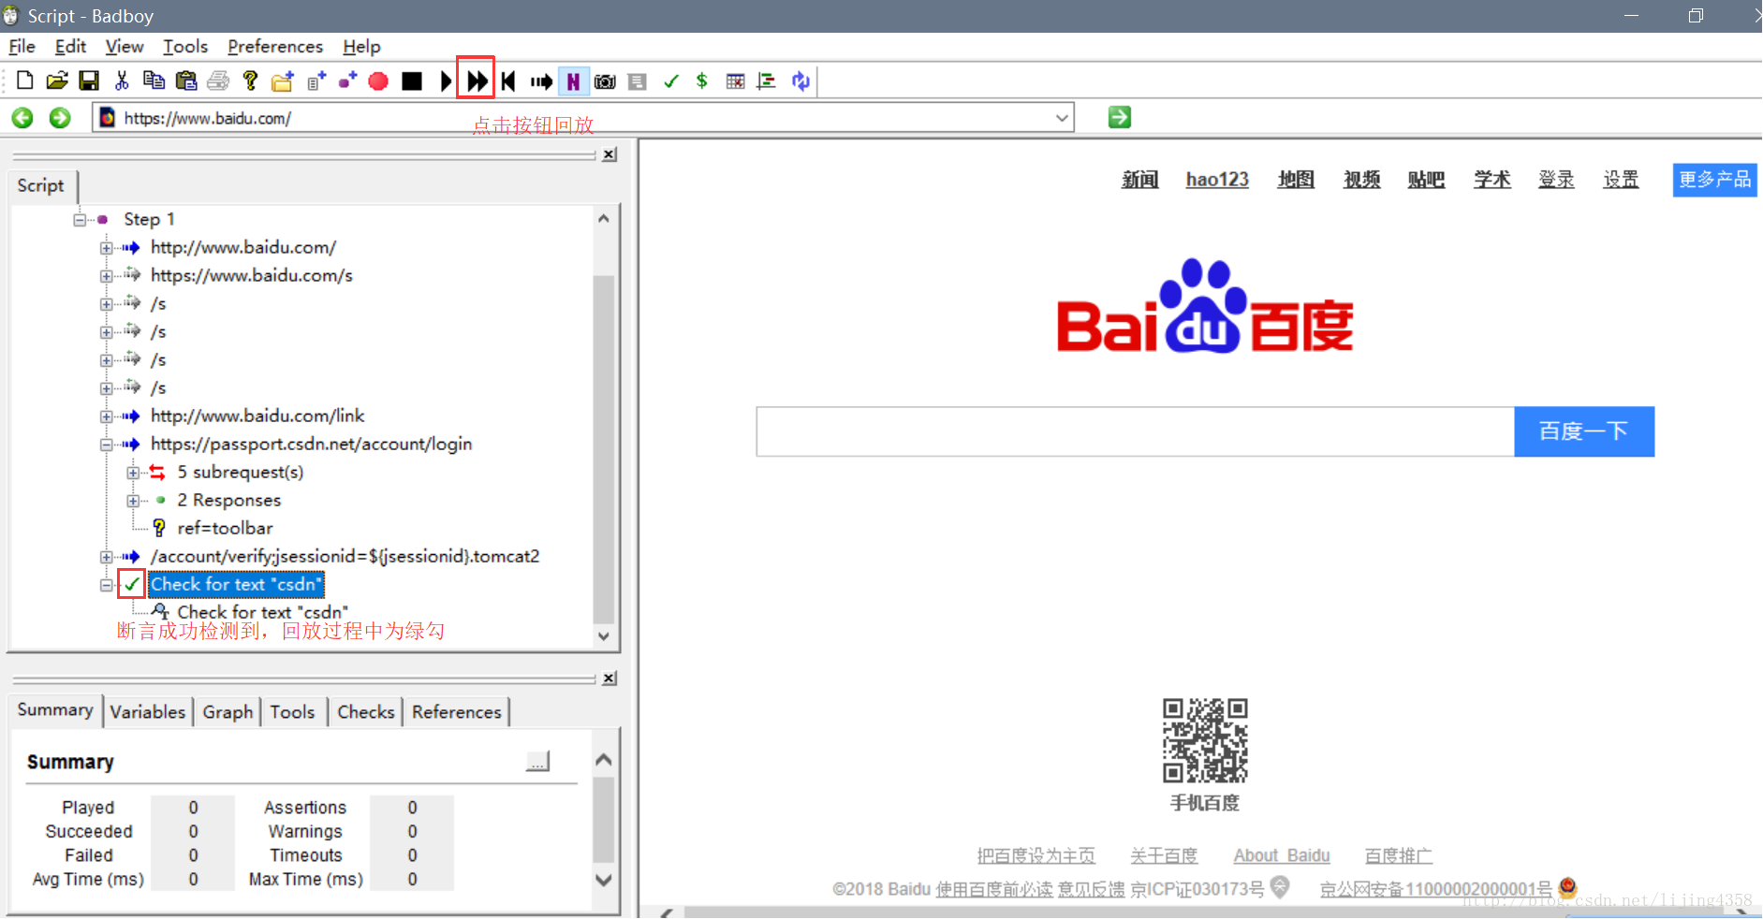Expand the 2 Responses node
Screen dimensions: 1763x919
click(133, 501)
